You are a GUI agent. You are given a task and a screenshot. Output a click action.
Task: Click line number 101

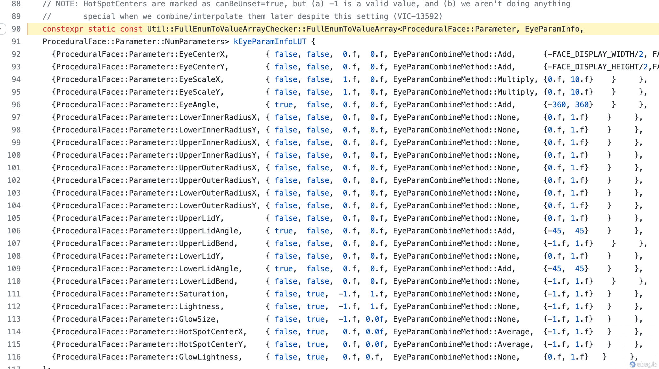tap(14, 168)
